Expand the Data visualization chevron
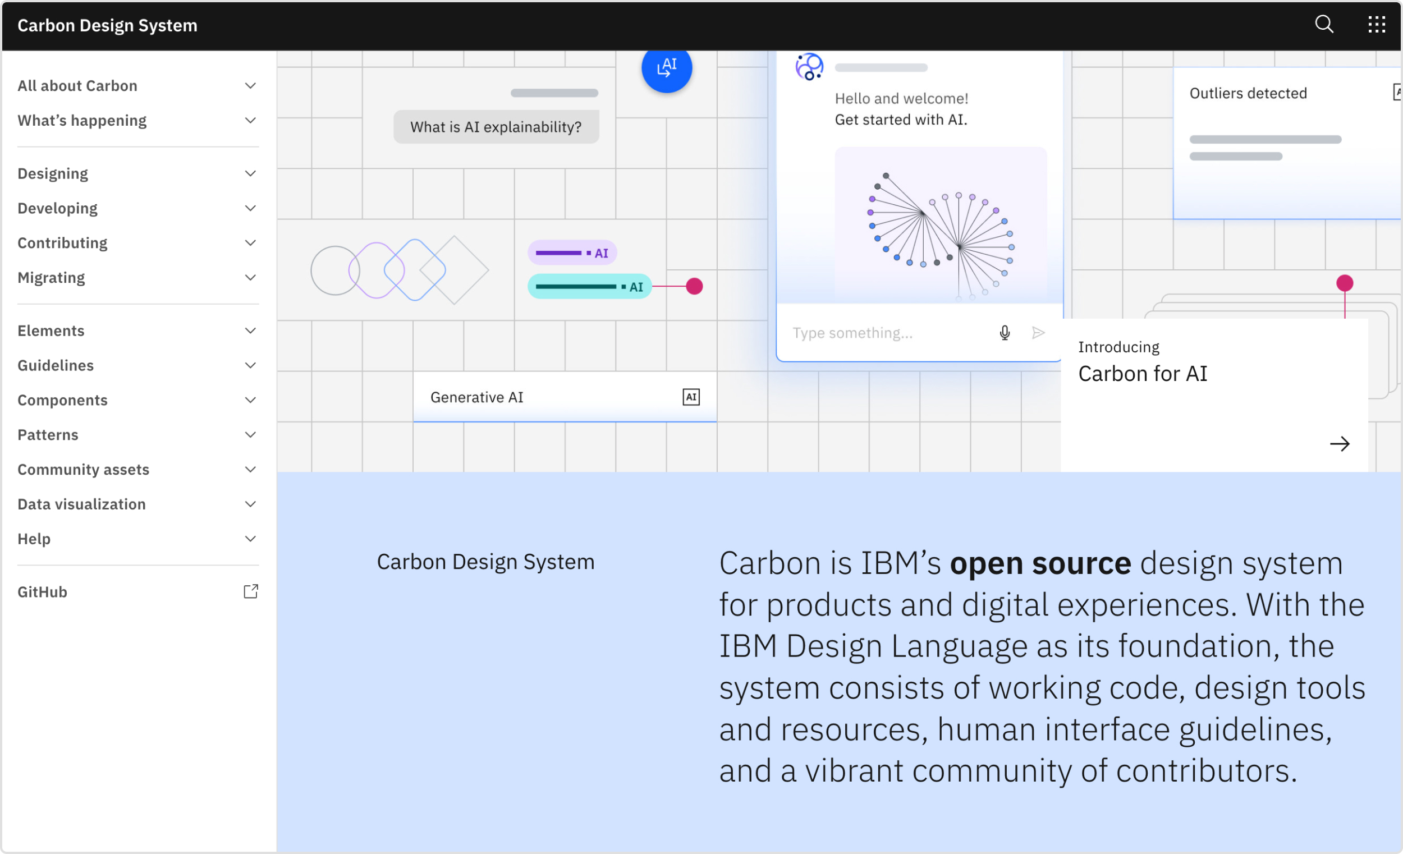Screen dimensions: 1403x854 click(250, 504)
